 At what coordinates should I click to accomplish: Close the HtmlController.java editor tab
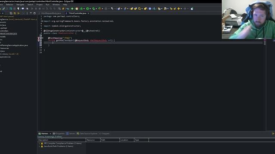(89, 13)
